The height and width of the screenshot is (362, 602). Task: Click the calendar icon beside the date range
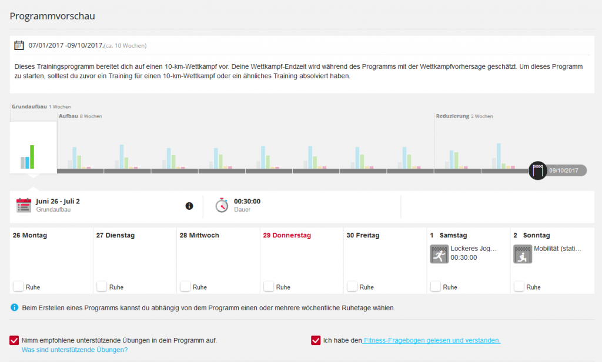[x=19, y=45]
